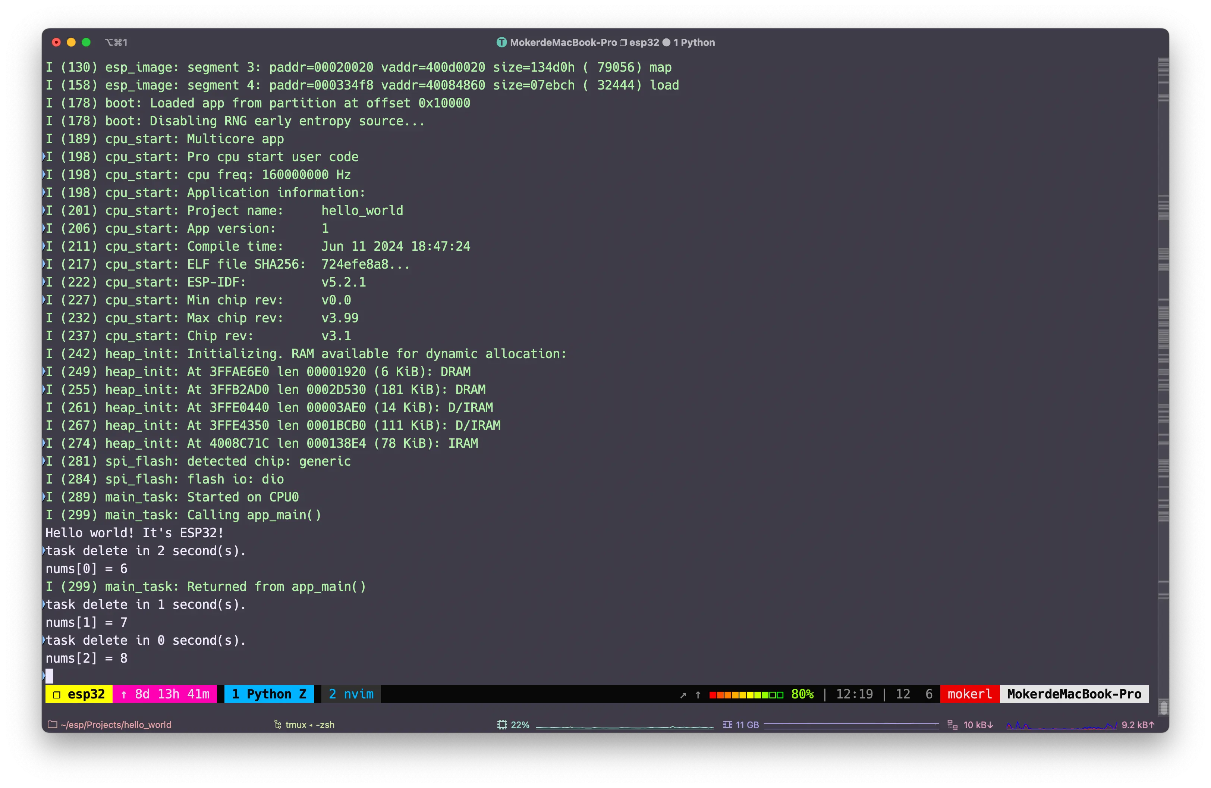The width and height of the screenshot is (1211, 788).
Task: Click 'Calling app_main()' log line
Action: point(183,515)
